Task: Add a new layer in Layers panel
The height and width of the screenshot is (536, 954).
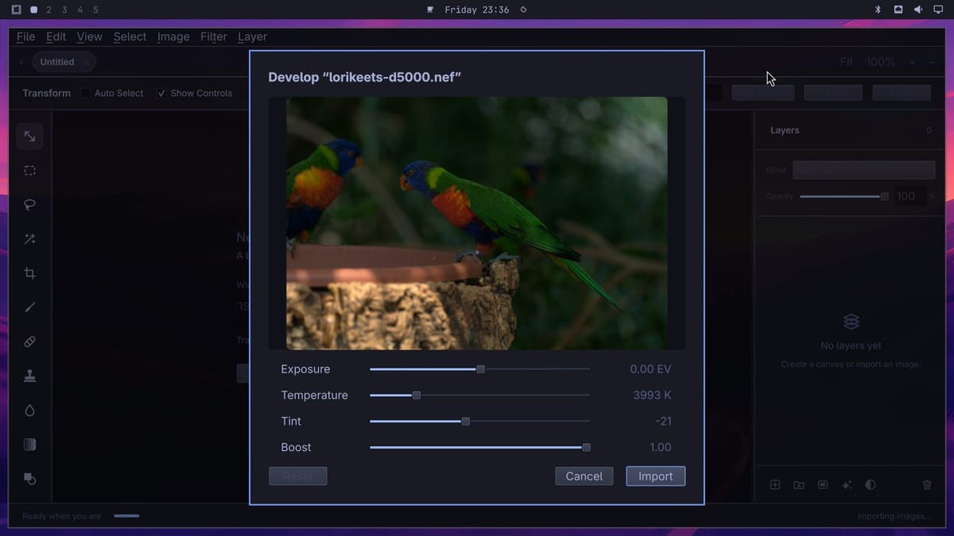Action: point(775,484)
